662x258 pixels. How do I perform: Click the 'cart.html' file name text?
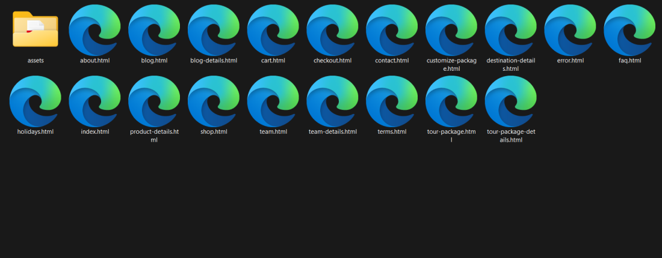(x=273, y=61)
